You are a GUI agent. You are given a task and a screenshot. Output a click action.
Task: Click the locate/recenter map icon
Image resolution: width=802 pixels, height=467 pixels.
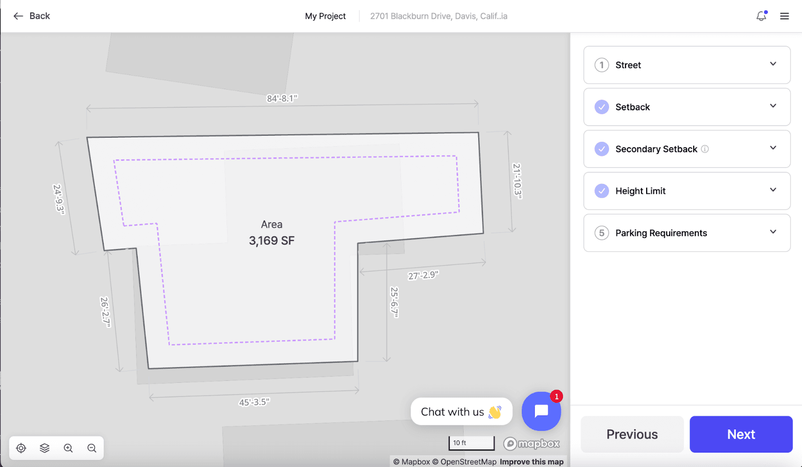pos(21,448)
